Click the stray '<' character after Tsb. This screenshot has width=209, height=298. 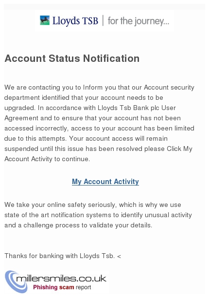(x=119, y=257)
